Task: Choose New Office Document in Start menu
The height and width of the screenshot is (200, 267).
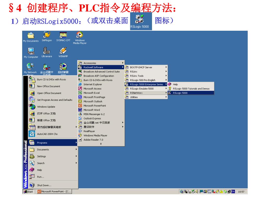Action: [x=52, y=86]
